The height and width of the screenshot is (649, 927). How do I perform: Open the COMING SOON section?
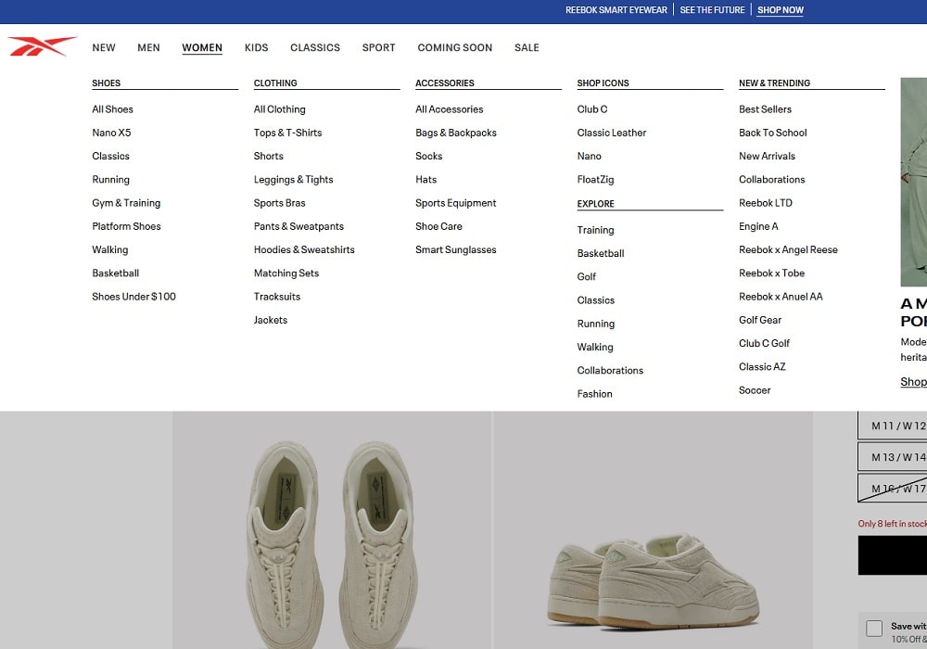point(454,47)
